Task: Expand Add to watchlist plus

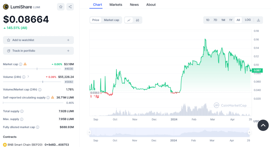Action: [68, 40]
